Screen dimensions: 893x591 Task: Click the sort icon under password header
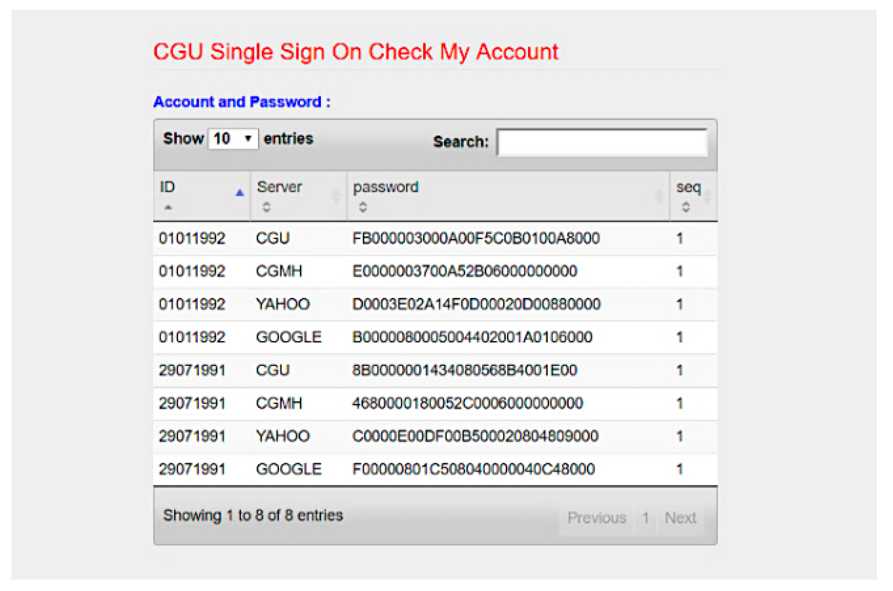pyautogui.click(x=363, y=206)
